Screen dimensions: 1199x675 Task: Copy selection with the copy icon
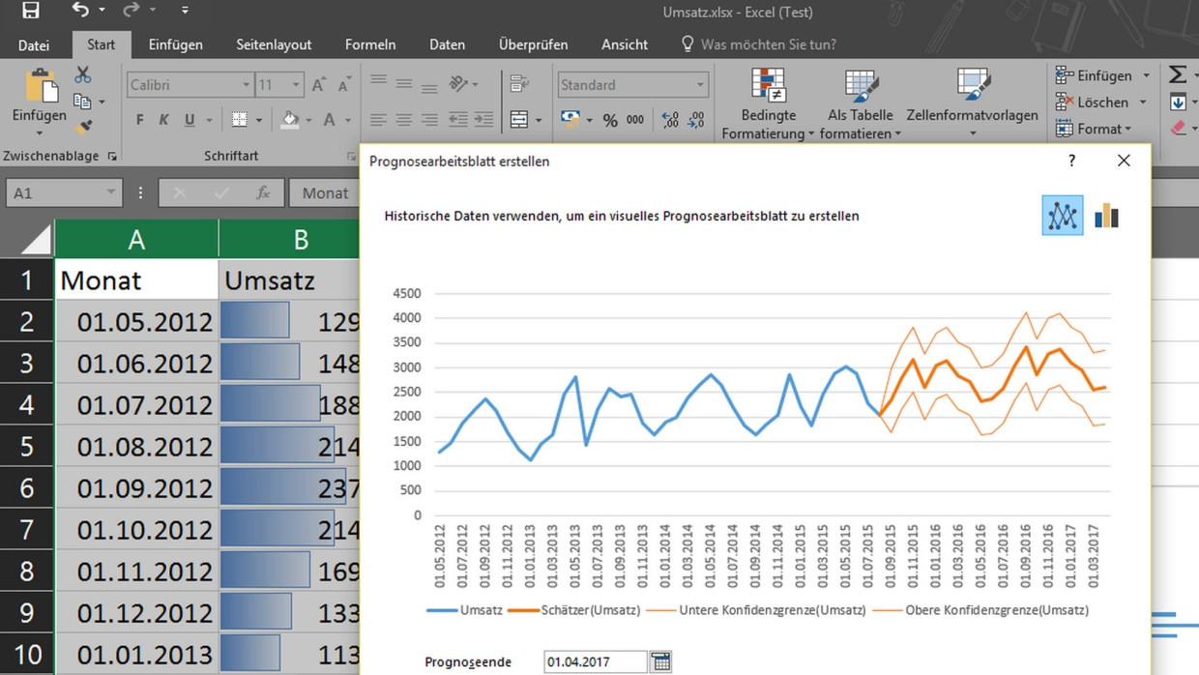pyautogui.click(x=82, y=101)
